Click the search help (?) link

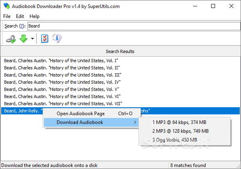click(x=22, y=26)
